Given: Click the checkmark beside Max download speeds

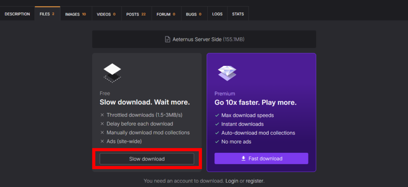Looking at the screenshot, I should 217,116.
